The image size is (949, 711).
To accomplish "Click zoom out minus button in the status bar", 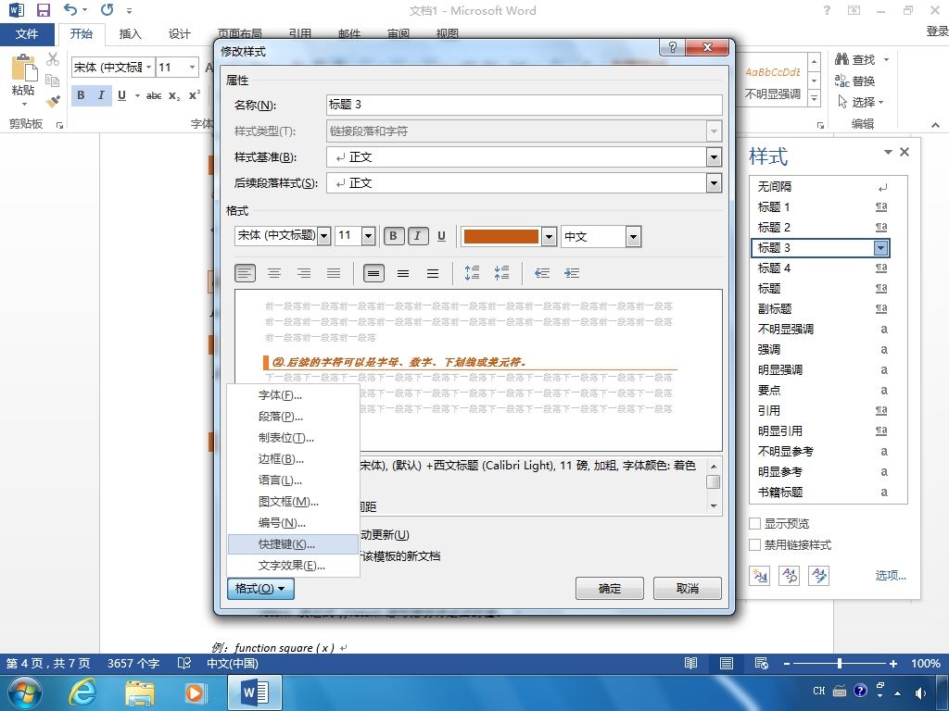I will coord(787,664).
